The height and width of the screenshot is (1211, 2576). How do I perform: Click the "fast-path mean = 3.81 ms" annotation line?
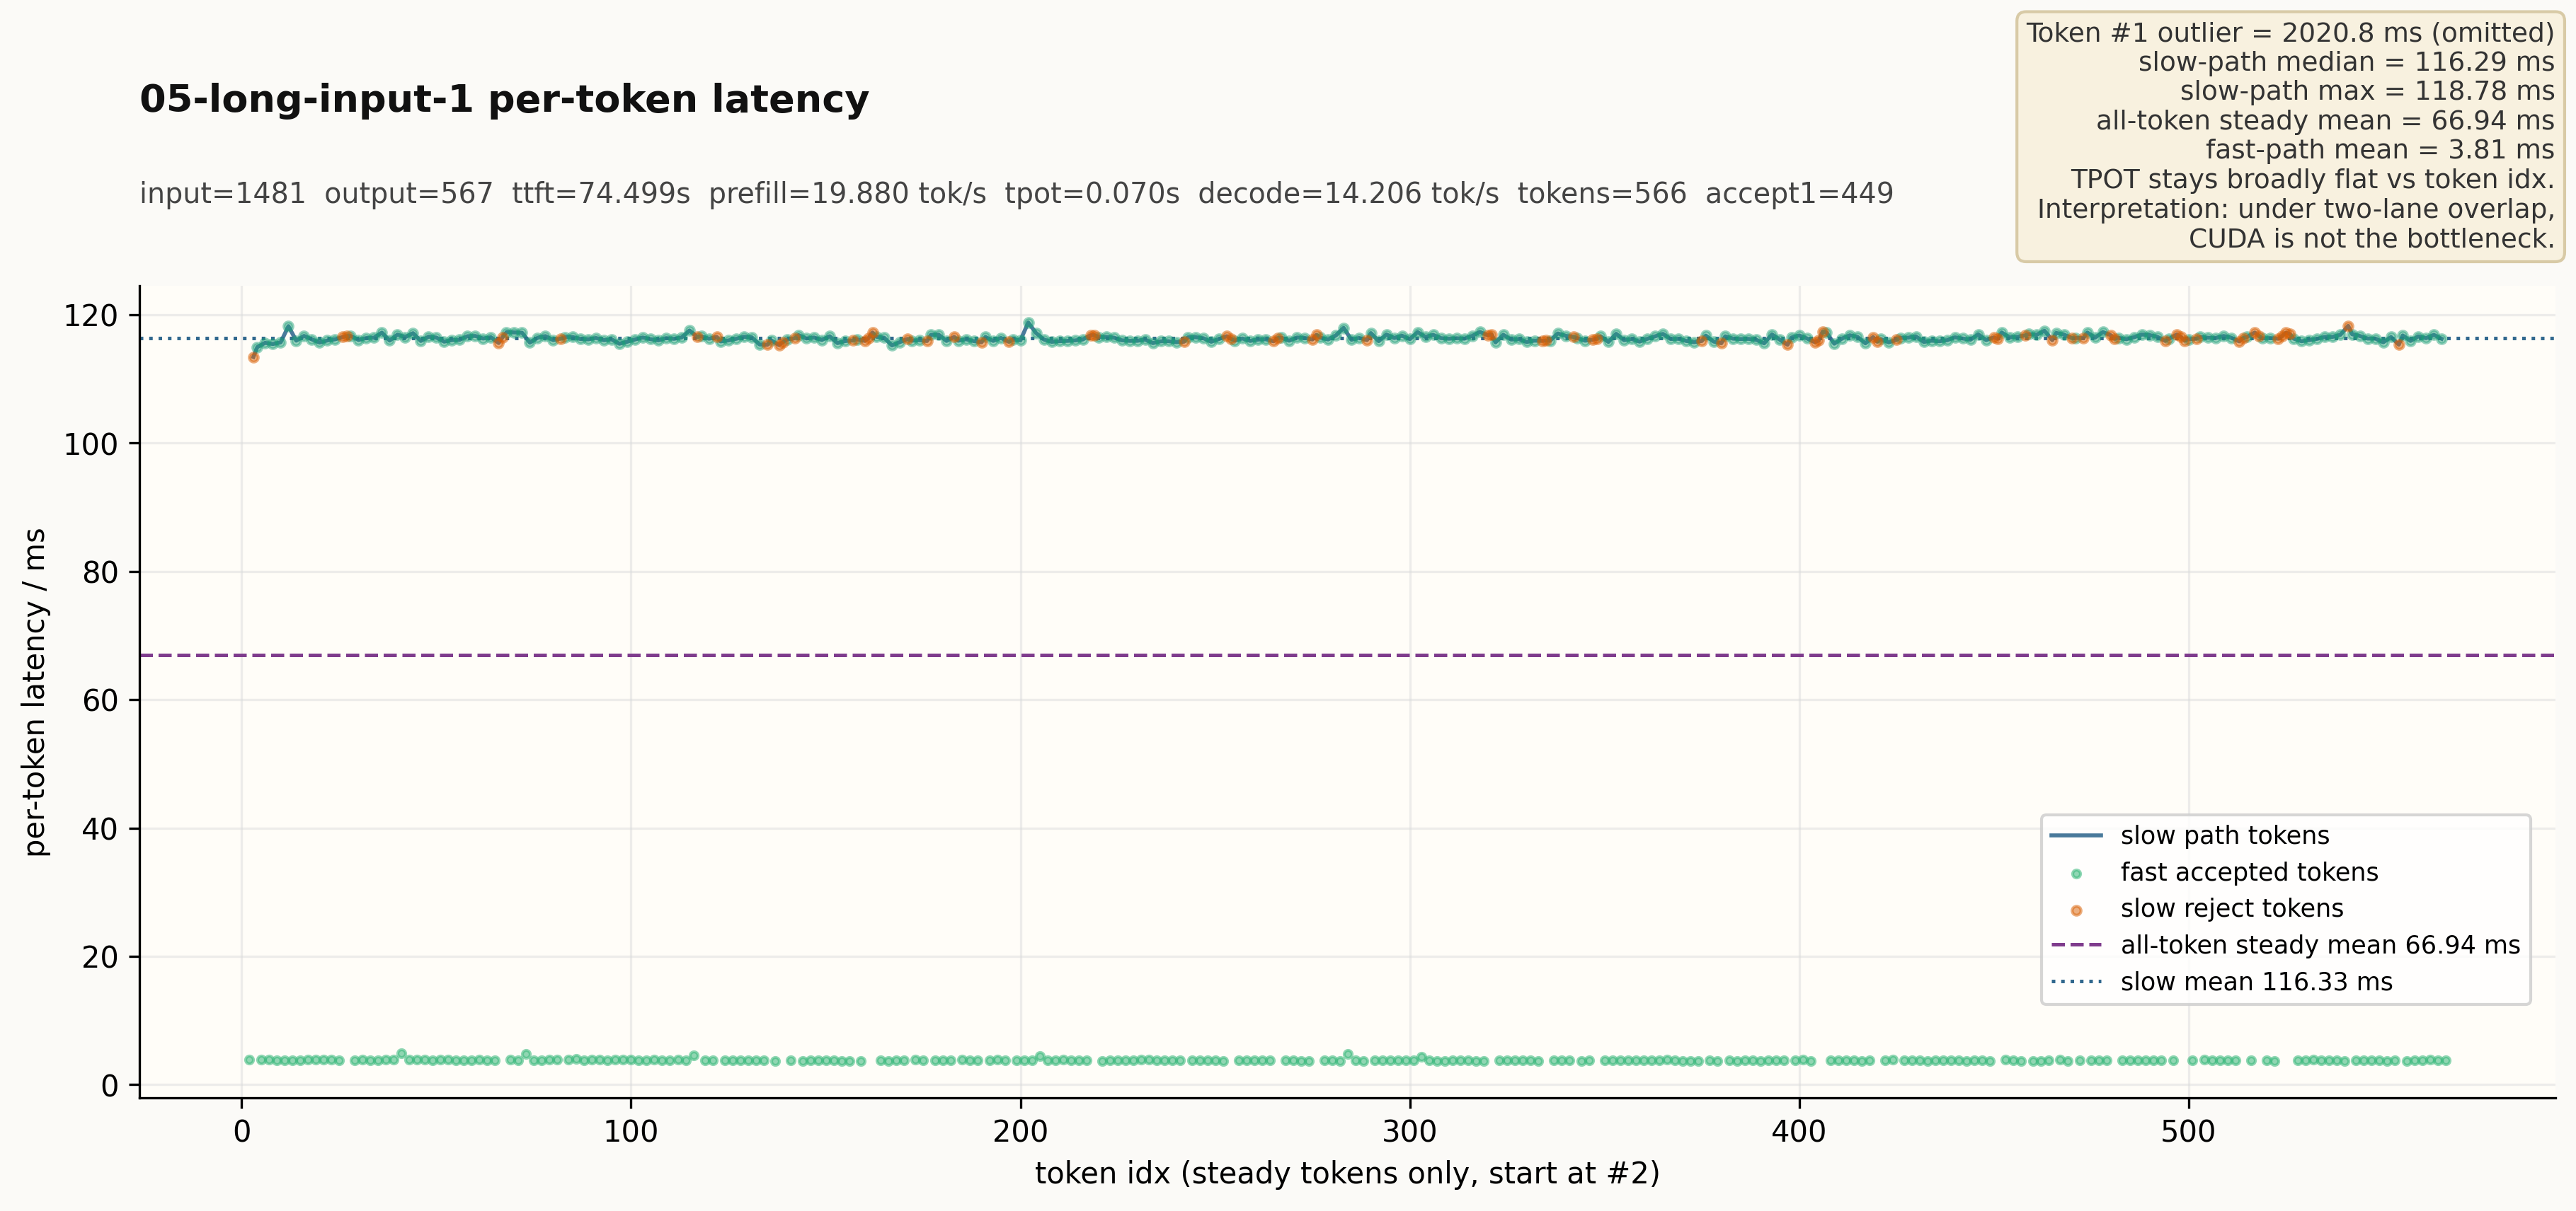(2379, 150)
